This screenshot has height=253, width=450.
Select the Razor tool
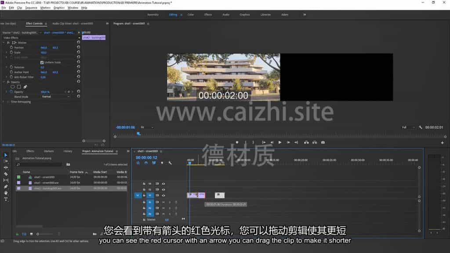coord(6,174)
